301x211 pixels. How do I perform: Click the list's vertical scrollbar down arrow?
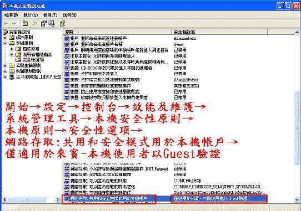(x=297, y=200)
